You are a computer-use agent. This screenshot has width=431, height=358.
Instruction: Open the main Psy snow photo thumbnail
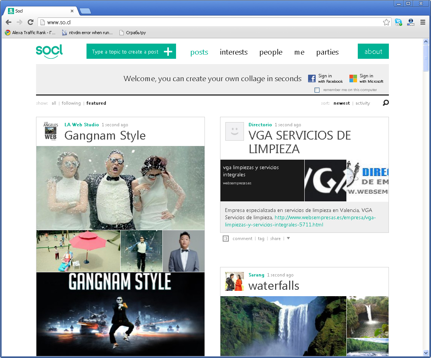120,188
